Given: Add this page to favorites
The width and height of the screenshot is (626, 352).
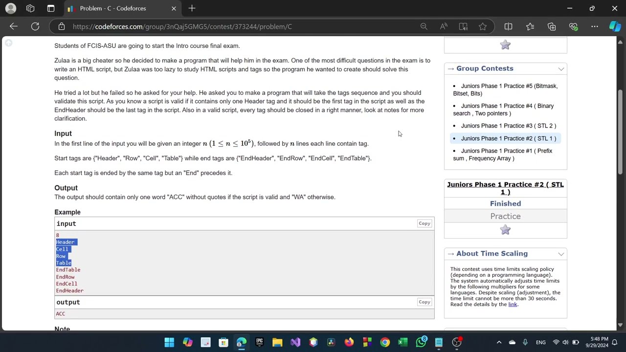Looking at the screenshot, I should (483, 26).
